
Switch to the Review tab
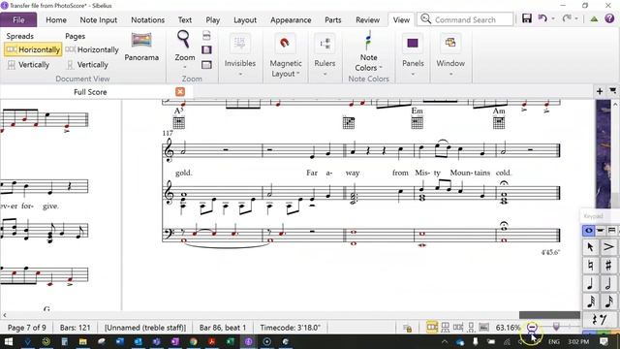coord(368,19)
